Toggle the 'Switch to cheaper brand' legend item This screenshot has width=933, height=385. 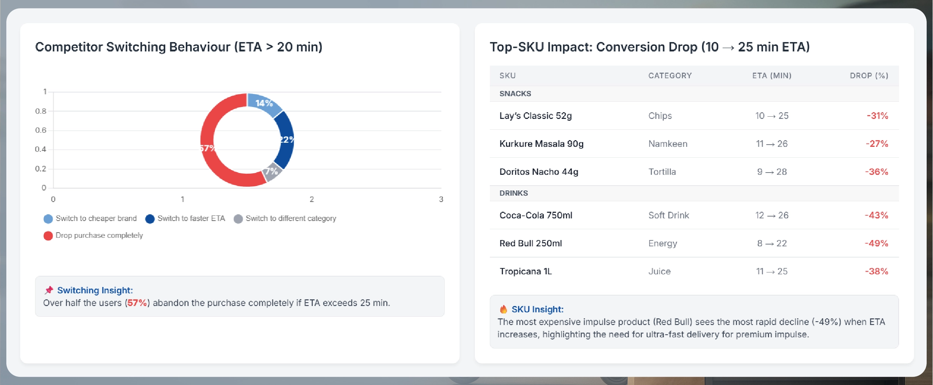90,219
